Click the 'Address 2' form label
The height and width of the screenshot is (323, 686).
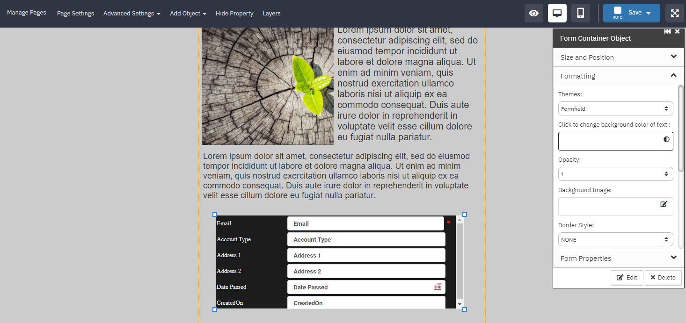[x=229, y=271]
